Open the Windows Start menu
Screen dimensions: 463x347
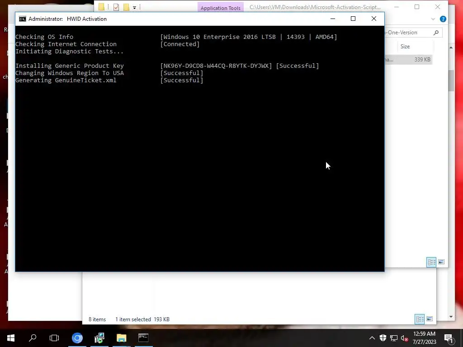coord(11,338)
